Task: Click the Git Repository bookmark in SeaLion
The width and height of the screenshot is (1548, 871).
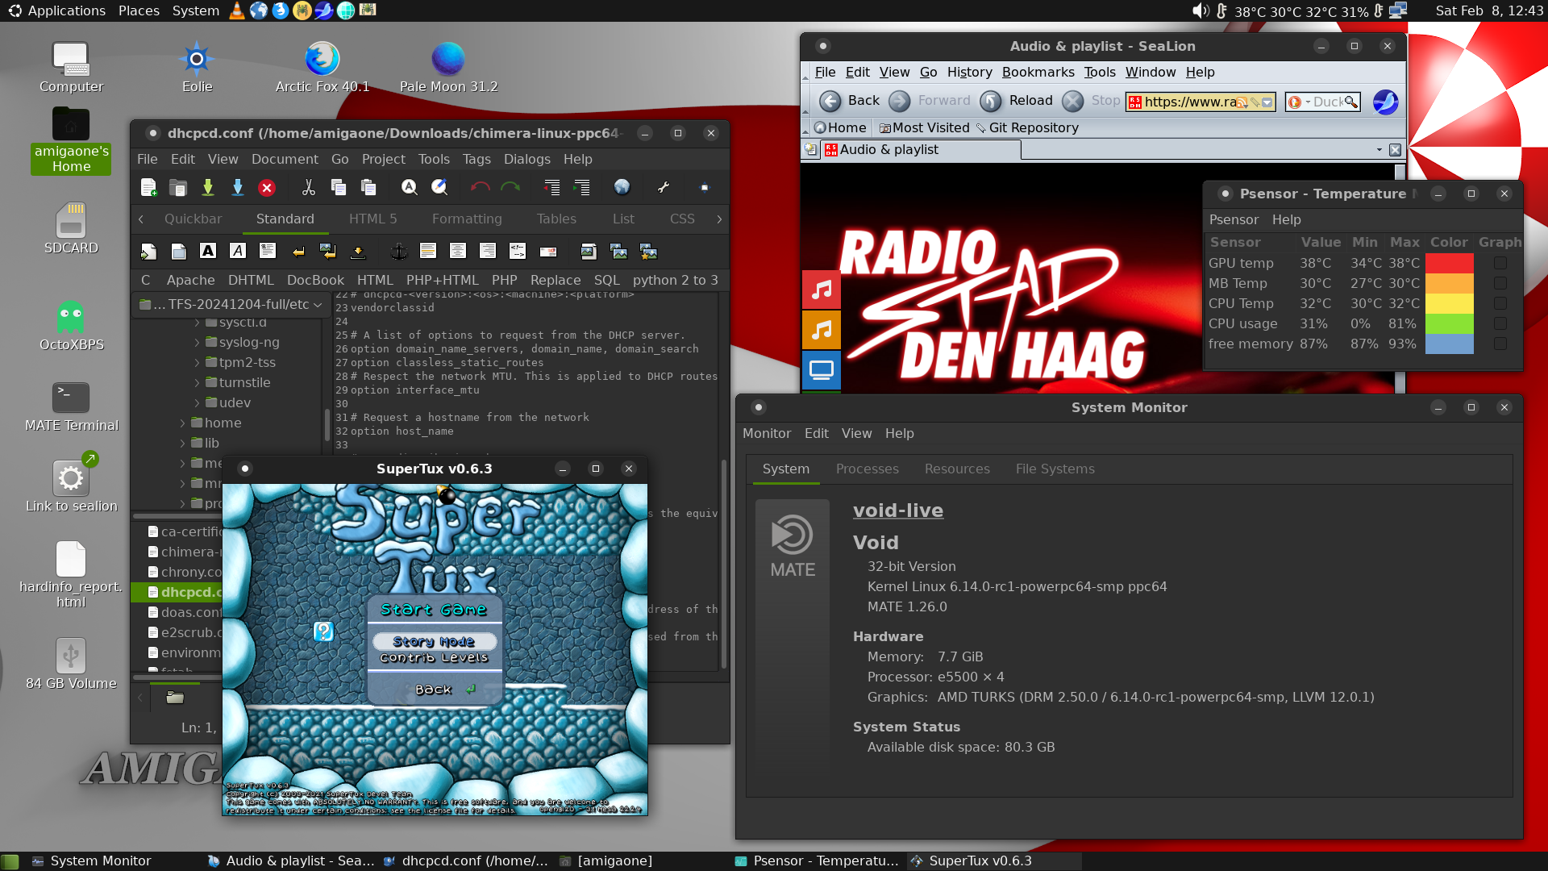Action: (1027, 128)
